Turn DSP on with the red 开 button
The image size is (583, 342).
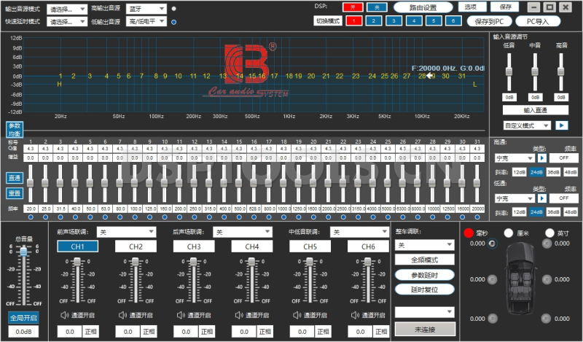click(x=353, y=7)
